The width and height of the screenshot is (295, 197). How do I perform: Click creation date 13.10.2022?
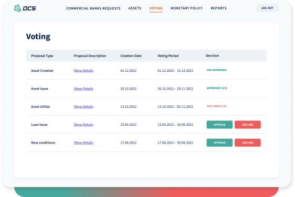pyautogui.click(x=128, y=107)
